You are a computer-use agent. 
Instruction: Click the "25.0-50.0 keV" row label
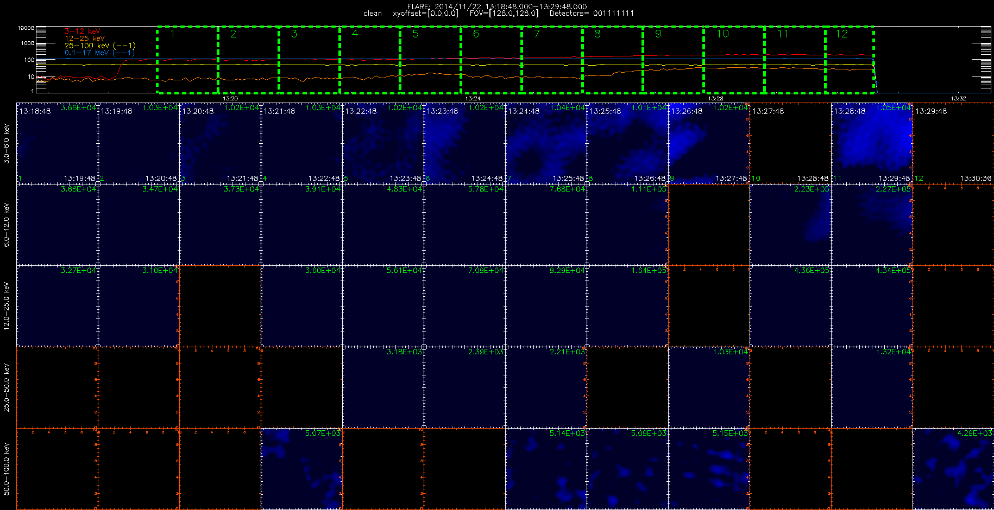(x=7, y=387)
